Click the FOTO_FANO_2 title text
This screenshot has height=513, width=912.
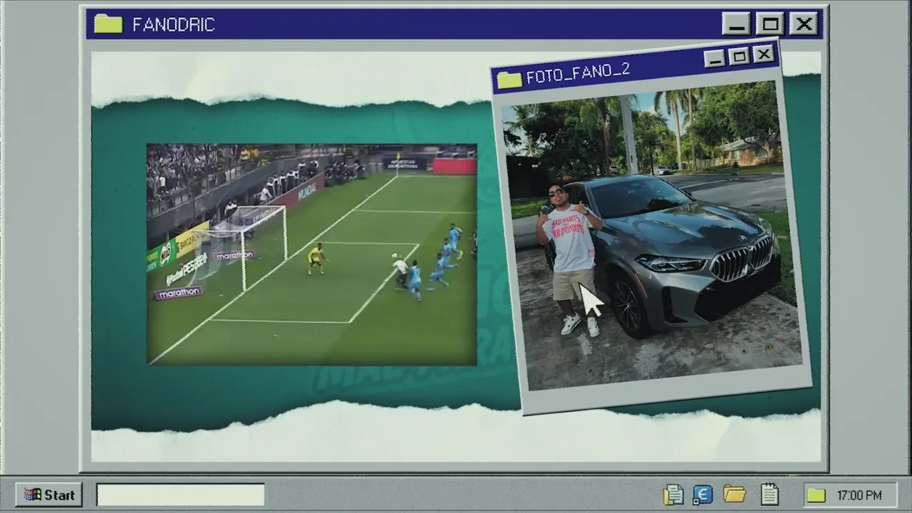coord(578,73)
